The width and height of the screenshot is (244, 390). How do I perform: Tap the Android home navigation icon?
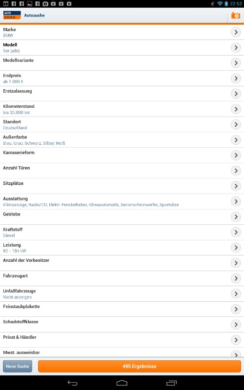click(122, 383)
